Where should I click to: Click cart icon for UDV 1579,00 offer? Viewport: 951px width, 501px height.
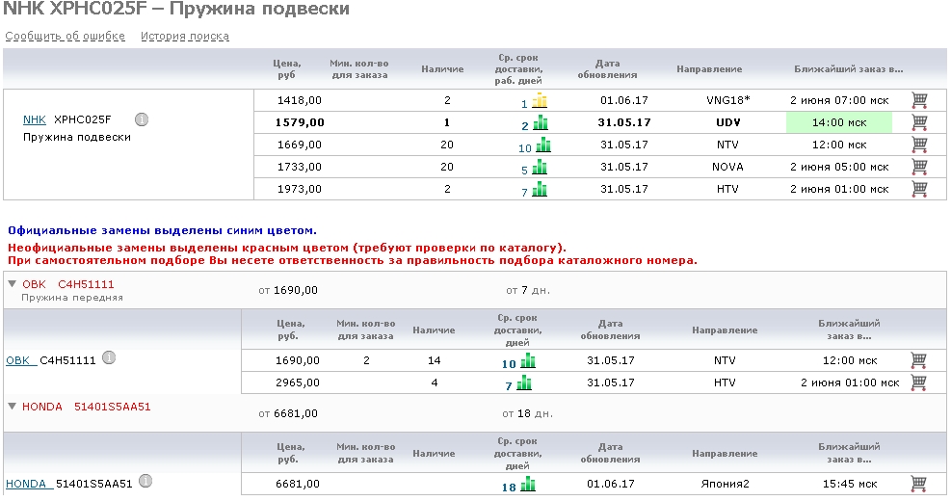pyautogui.click(x=919, y=122)
